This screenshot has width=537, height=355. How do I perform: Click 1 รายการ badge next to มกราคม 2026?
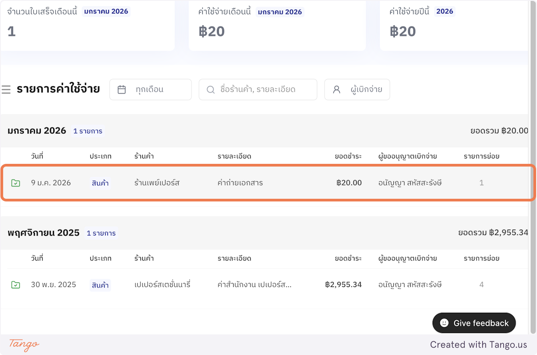click(88, 131)
